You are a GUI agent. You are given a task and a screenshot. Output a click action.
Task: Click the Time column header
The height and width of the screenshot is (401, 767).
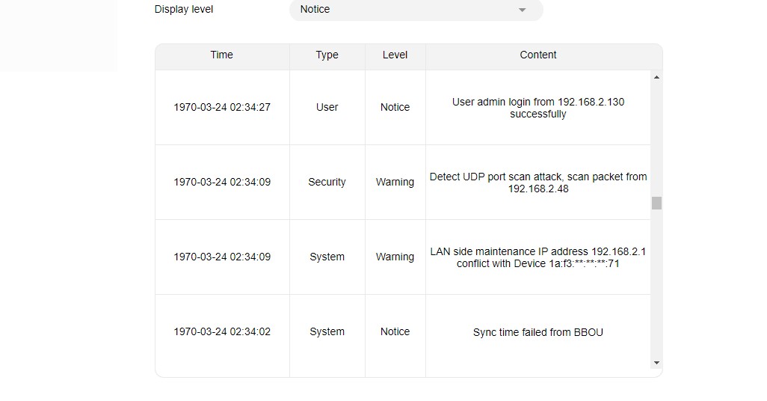(x=222, y=55)
